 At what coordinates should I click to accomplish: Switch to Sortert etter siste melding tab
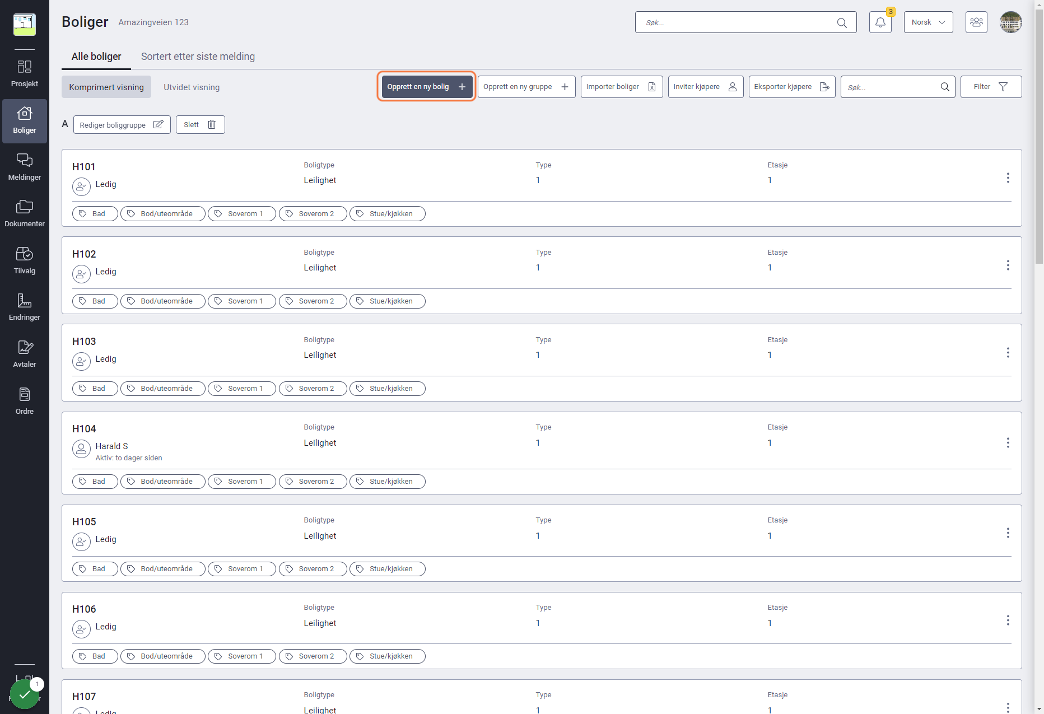(198, 57)
